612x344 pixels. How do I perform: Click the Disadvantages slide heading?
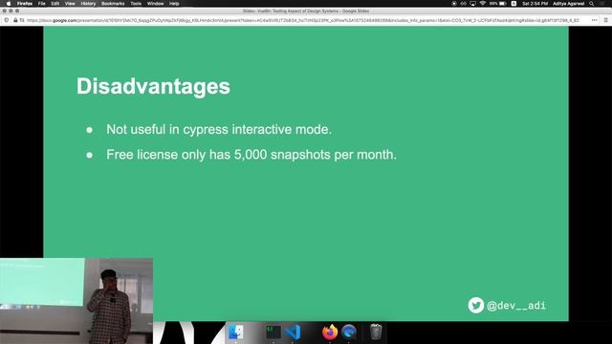(x=153, y=87)
